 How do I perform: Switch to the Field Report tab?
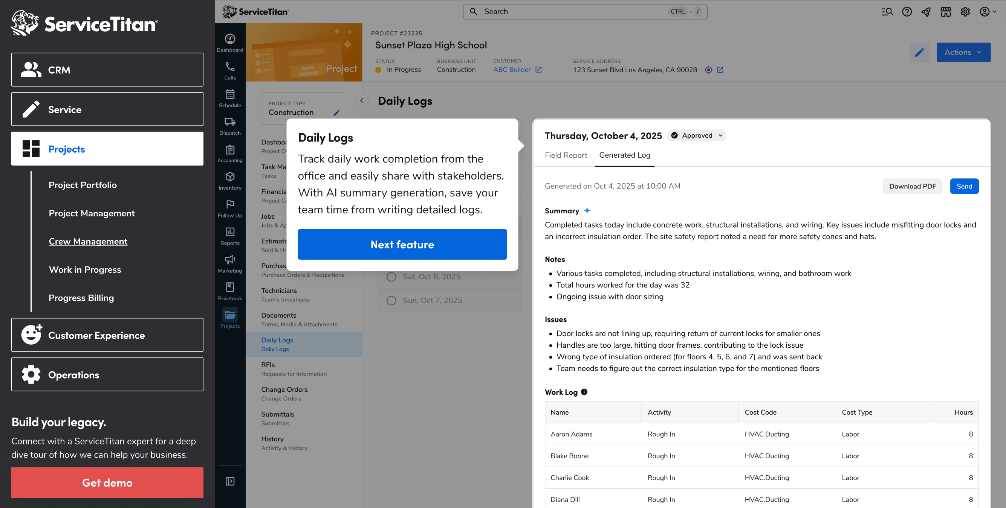coord(566,155)
